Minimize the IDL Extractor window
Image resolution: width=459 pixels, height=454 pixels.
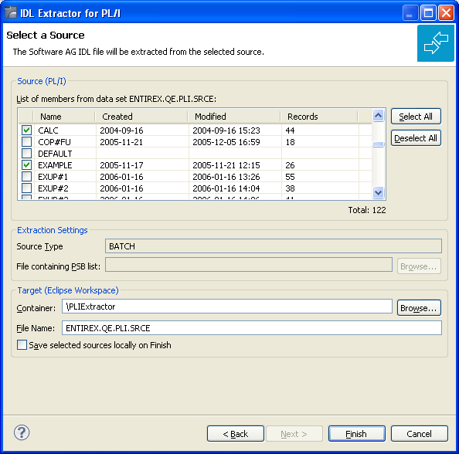pos(410,13)
